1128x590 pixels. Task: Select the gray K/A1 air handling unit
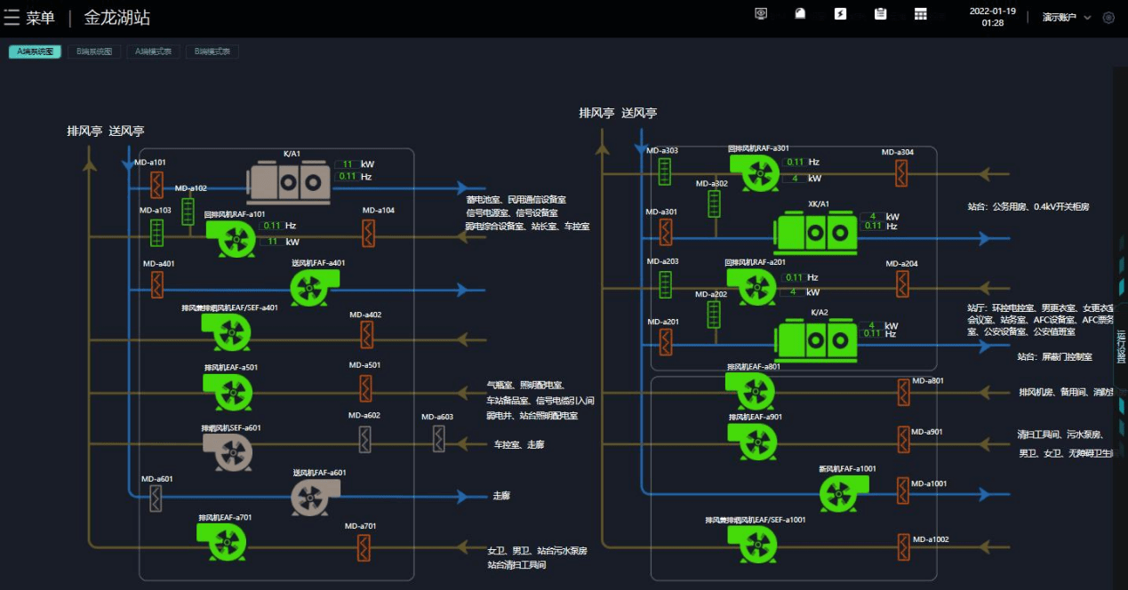[x=288, y=182]
